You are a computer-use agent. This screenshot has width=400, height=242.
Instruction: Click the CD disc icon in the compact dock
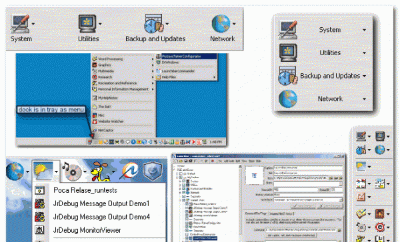(x=361, y=227)
